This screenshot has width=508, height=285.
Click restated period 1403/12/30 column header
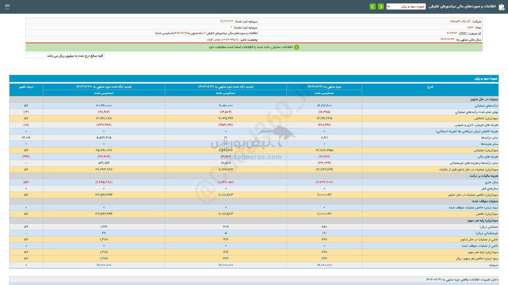[x=104, y=87]
